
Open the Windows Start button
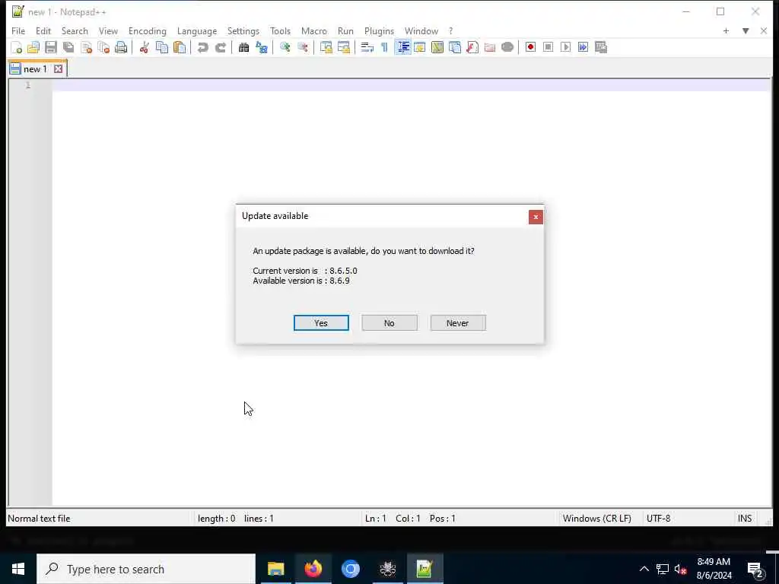[18, 569]
